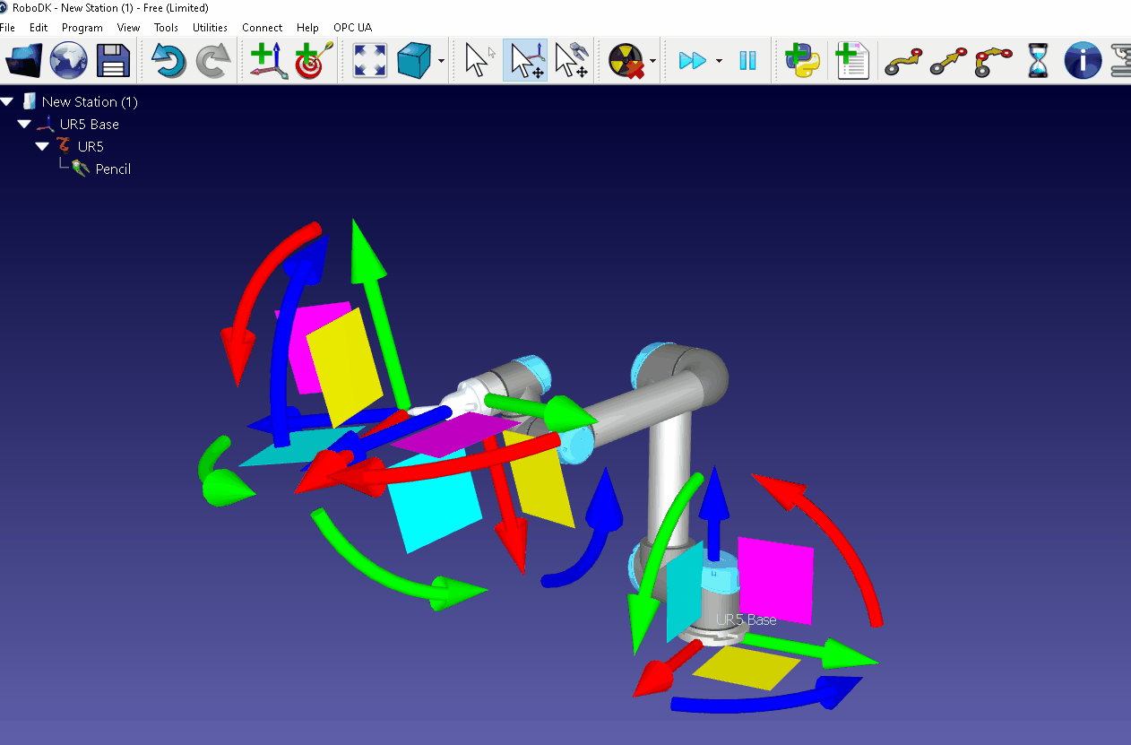The width and height of the screenshot is (1131, 745).
Task: Select the Pencil tool in the tree
Action: coord(113,169)
